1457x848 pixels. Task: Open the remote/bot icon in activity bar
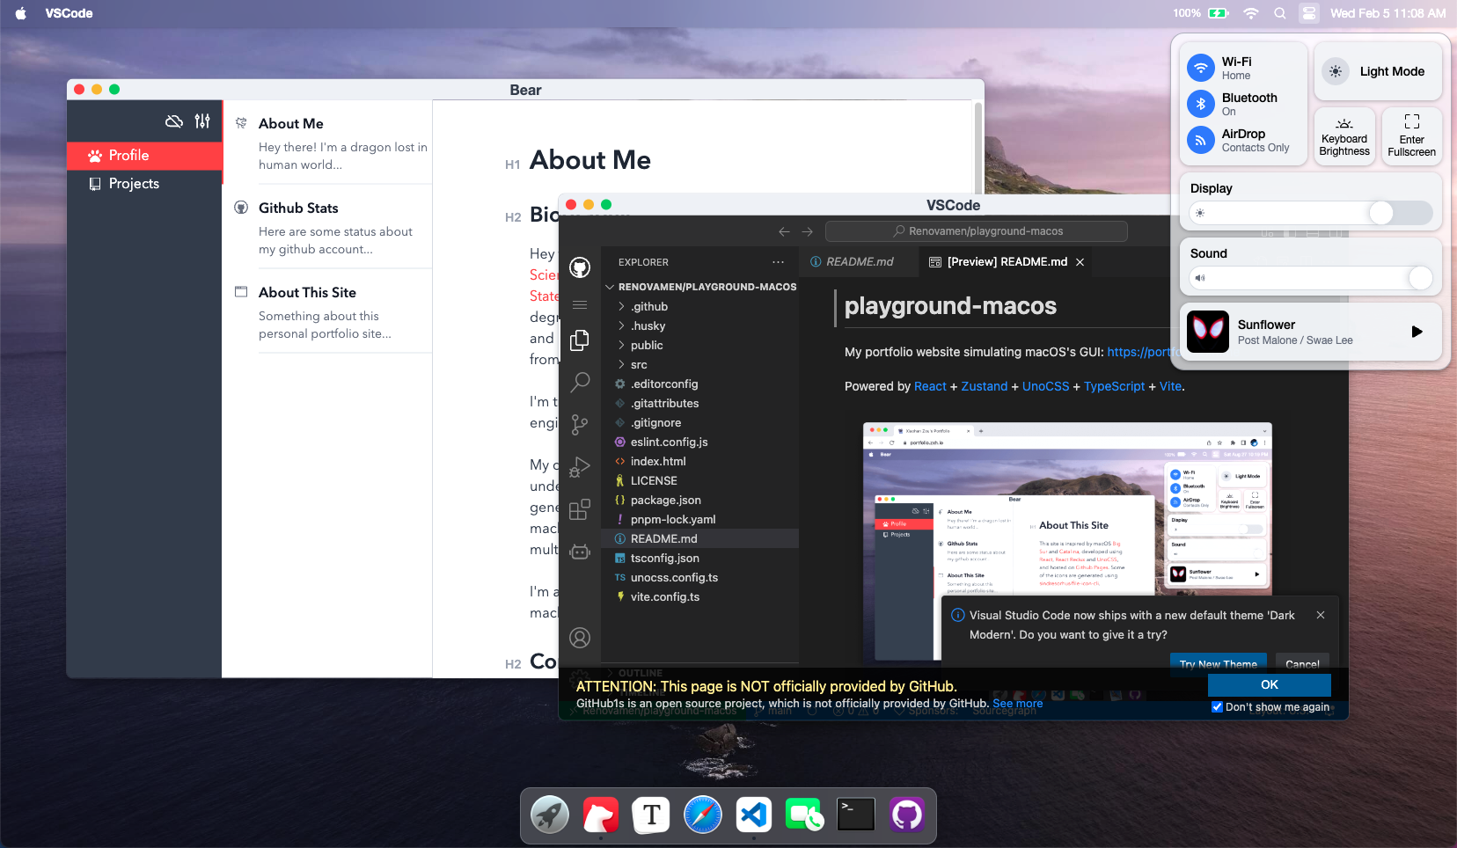click(580, 552)
